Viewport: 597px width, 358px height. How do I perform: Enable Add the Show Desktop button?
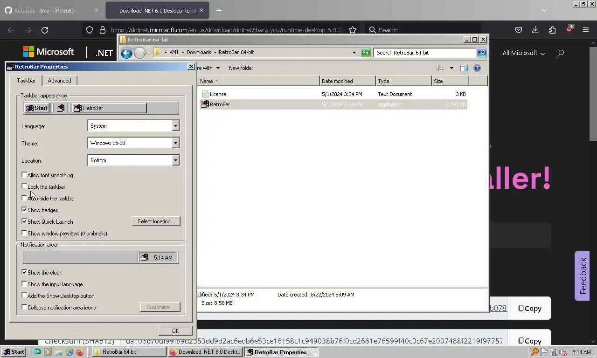point(24,296)
